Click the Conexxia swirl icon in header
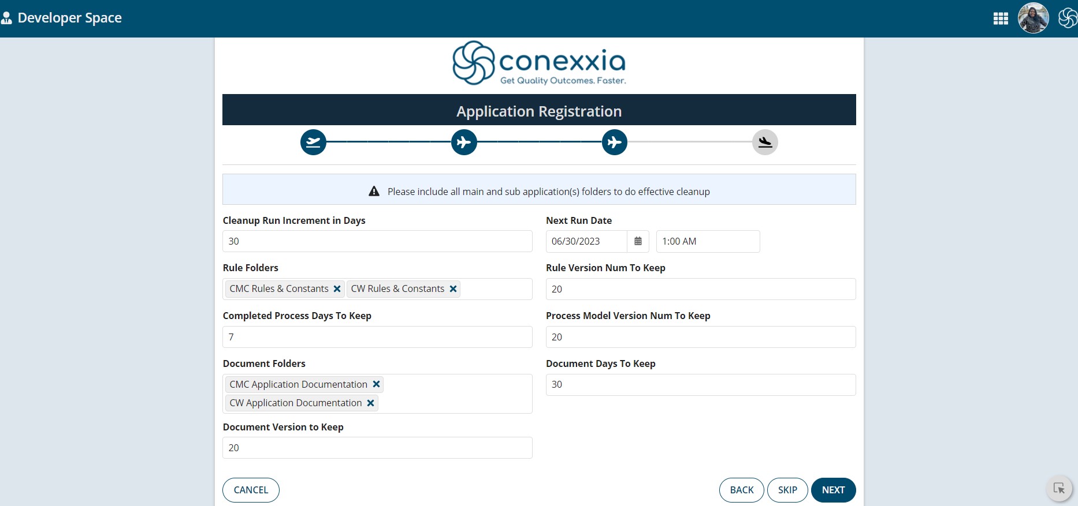Image resolution: width=1078 pixels, height=506 pixels. [1068, 18]
